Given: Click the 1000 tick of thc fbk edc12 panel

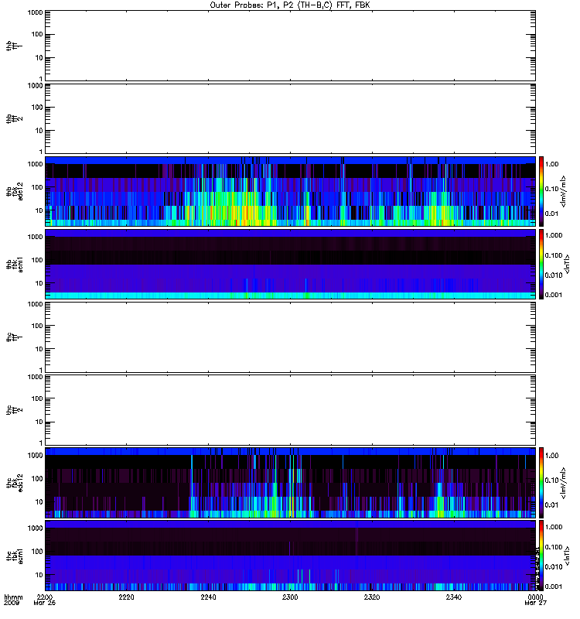Looking at the screenshot, I should point(35,456).
